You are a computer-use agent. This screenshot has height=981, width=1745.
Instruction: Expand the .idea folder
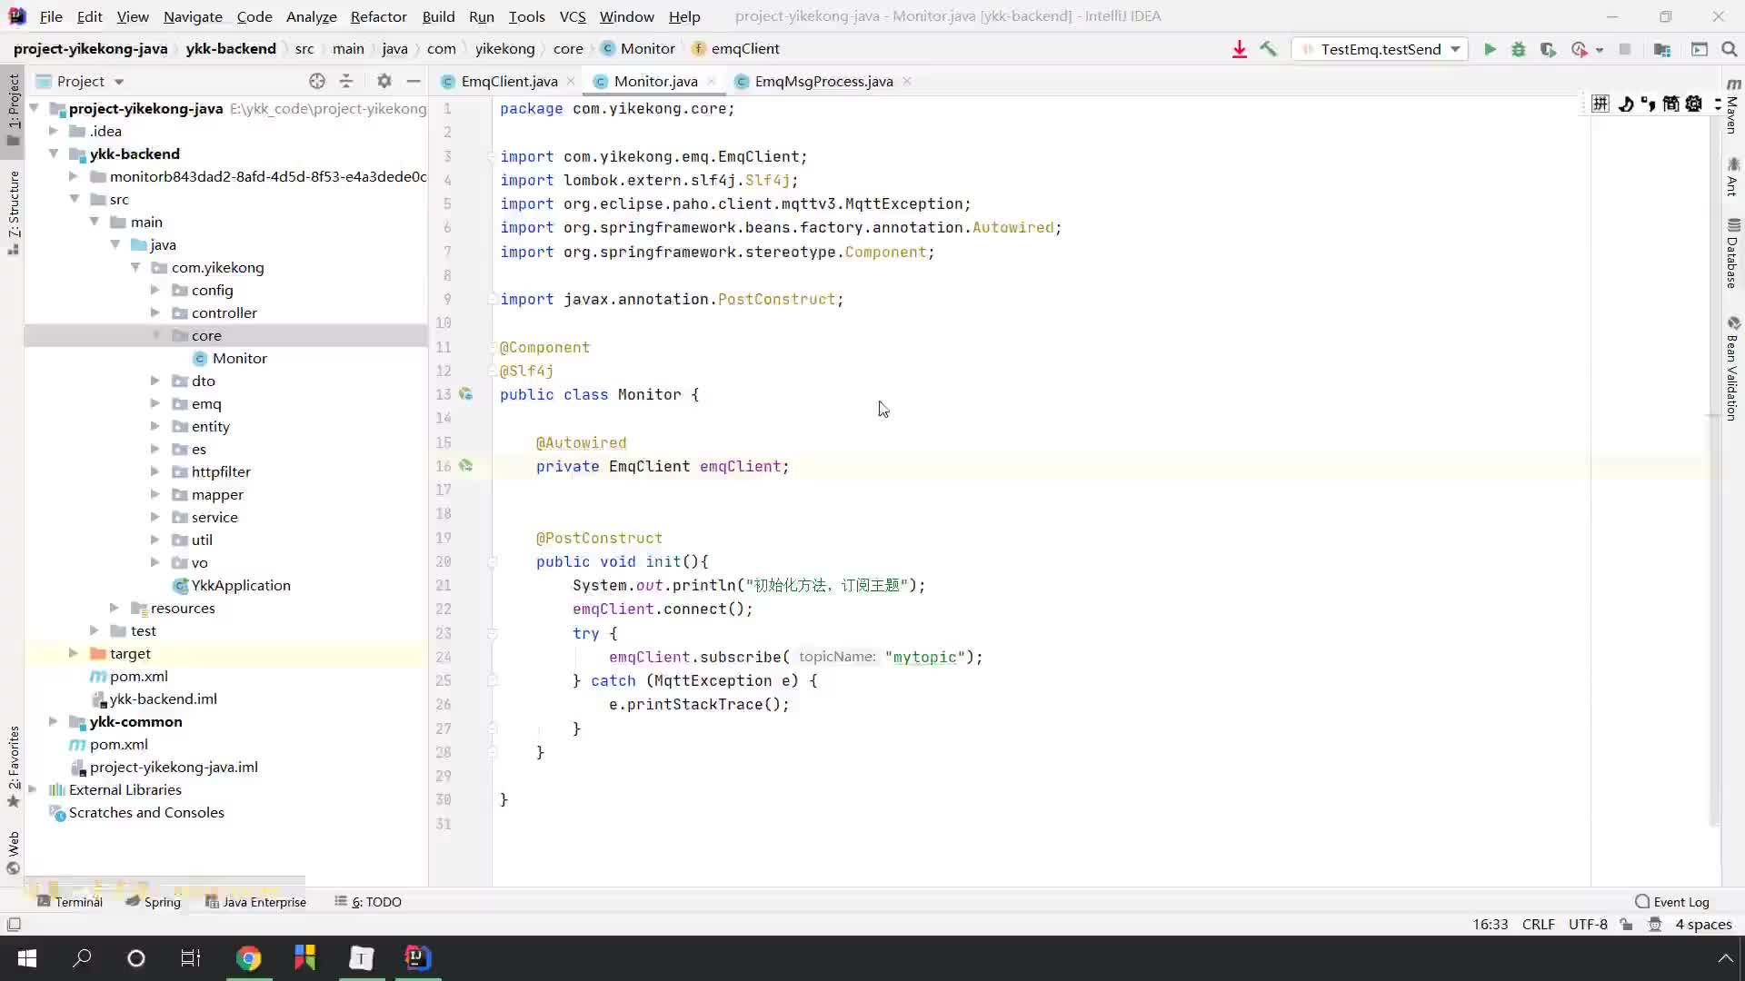[54, 131]
